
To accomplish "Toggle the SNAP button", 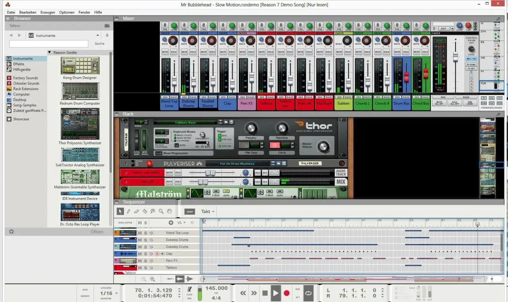I will pyautogui.click(x=190, y=212).
